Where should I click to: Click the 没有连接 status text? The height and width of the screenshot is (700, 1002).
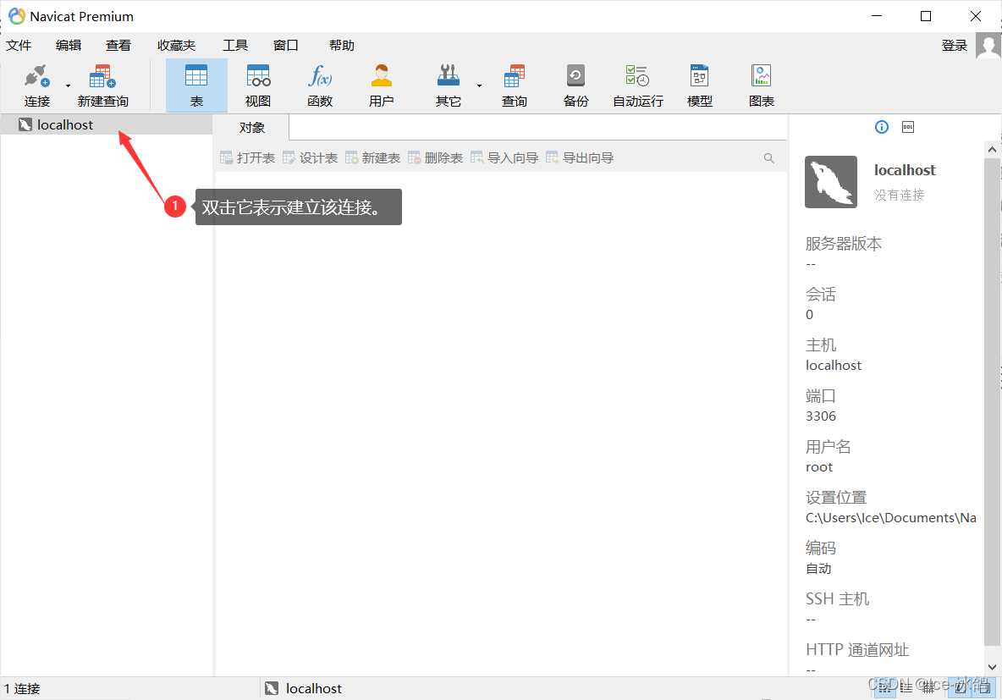click(899, 195)
